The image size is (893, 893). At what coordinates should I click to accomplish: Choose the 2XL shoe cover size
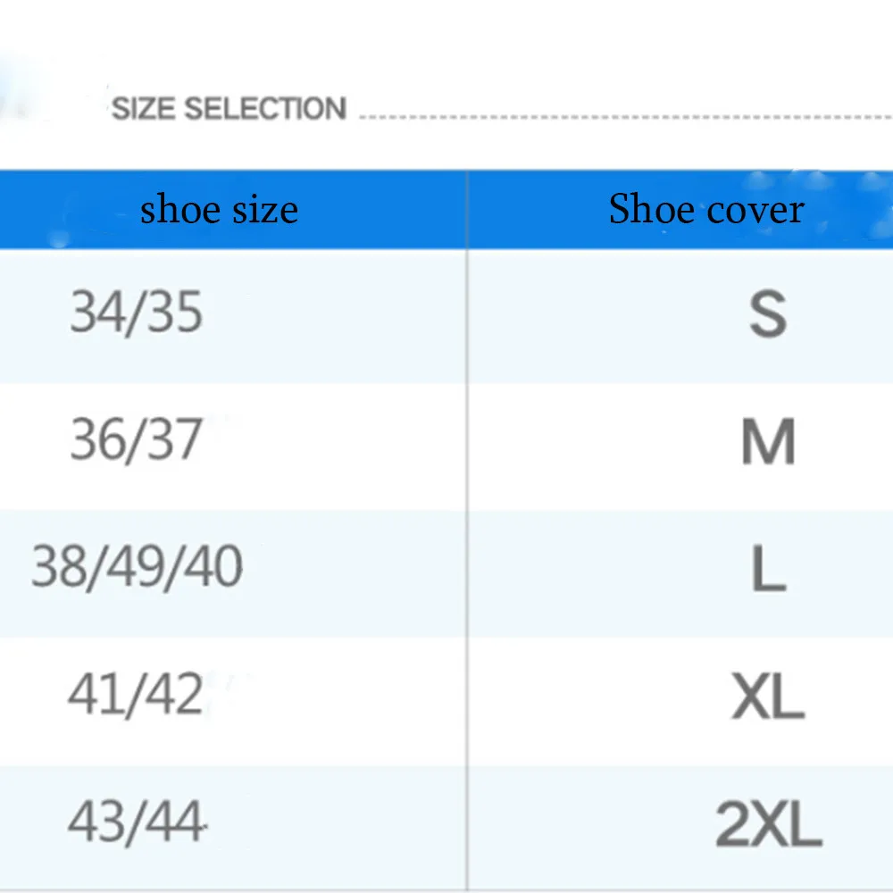(768, 823)
